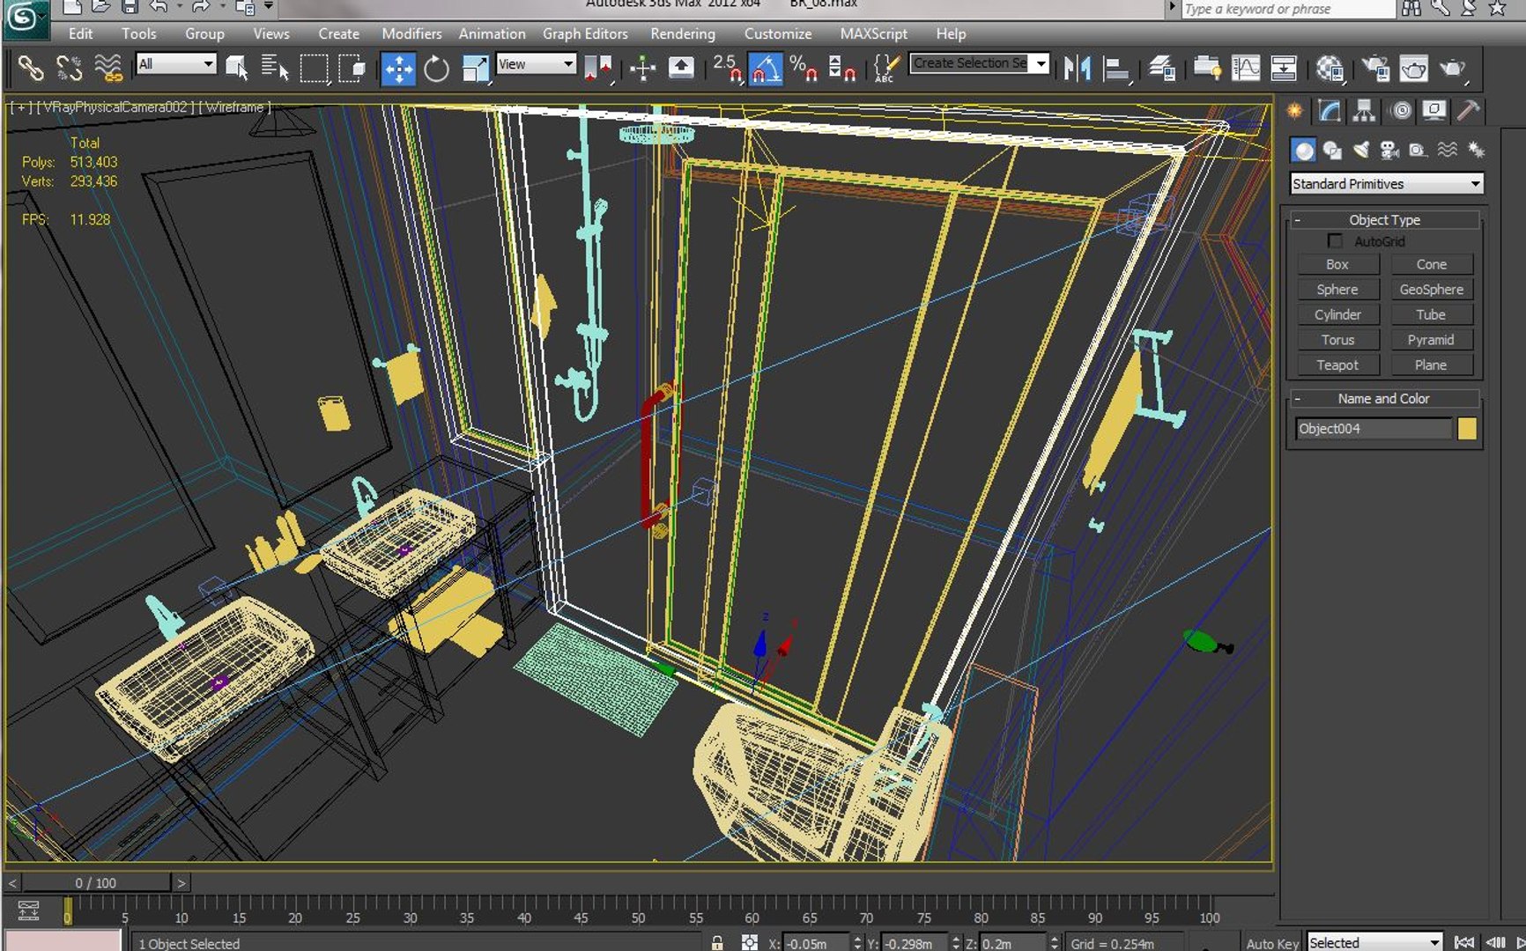Enable the AutoGrid checkbox
Screen dimensions: 1526x951
tap(1335, 241)
